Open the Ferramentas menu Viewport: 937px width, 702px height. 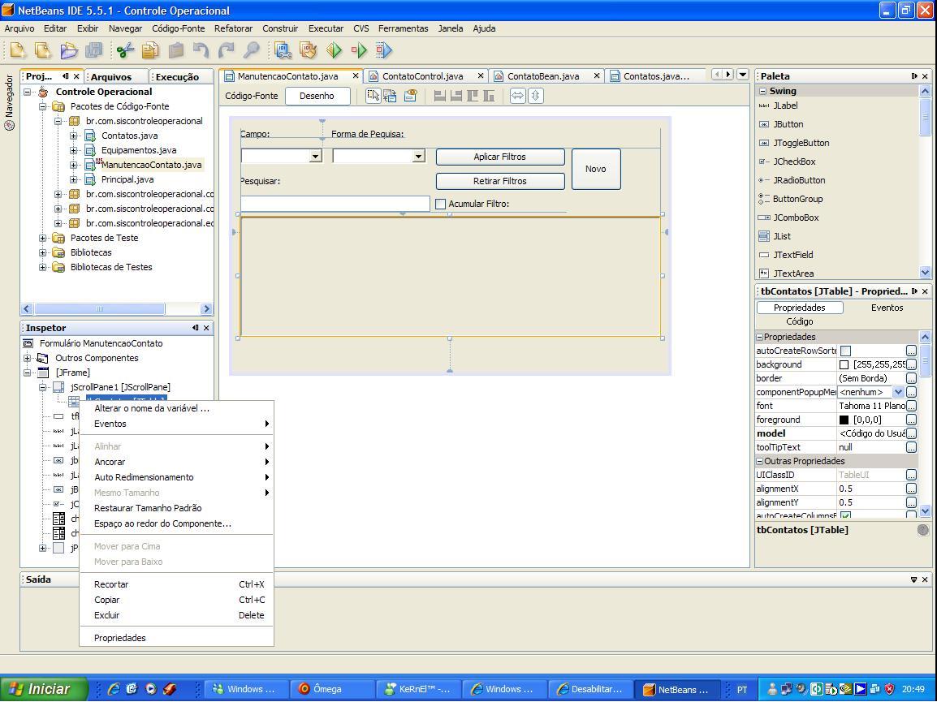[x=403, y=28]
